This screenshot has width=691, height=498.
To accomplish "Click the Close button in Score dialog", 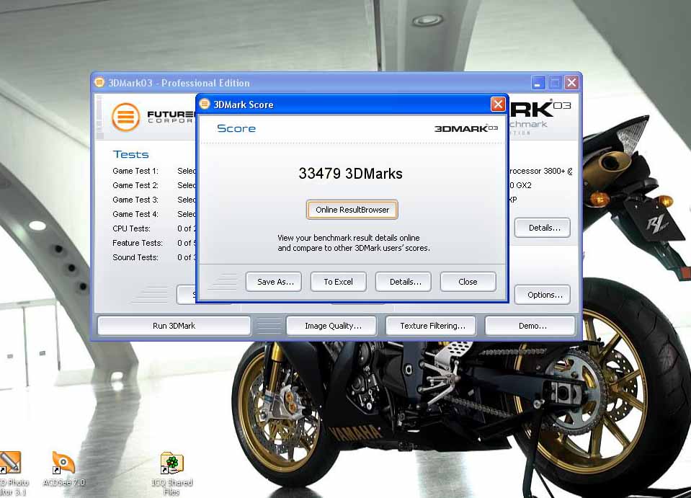I will pos(468,282).
